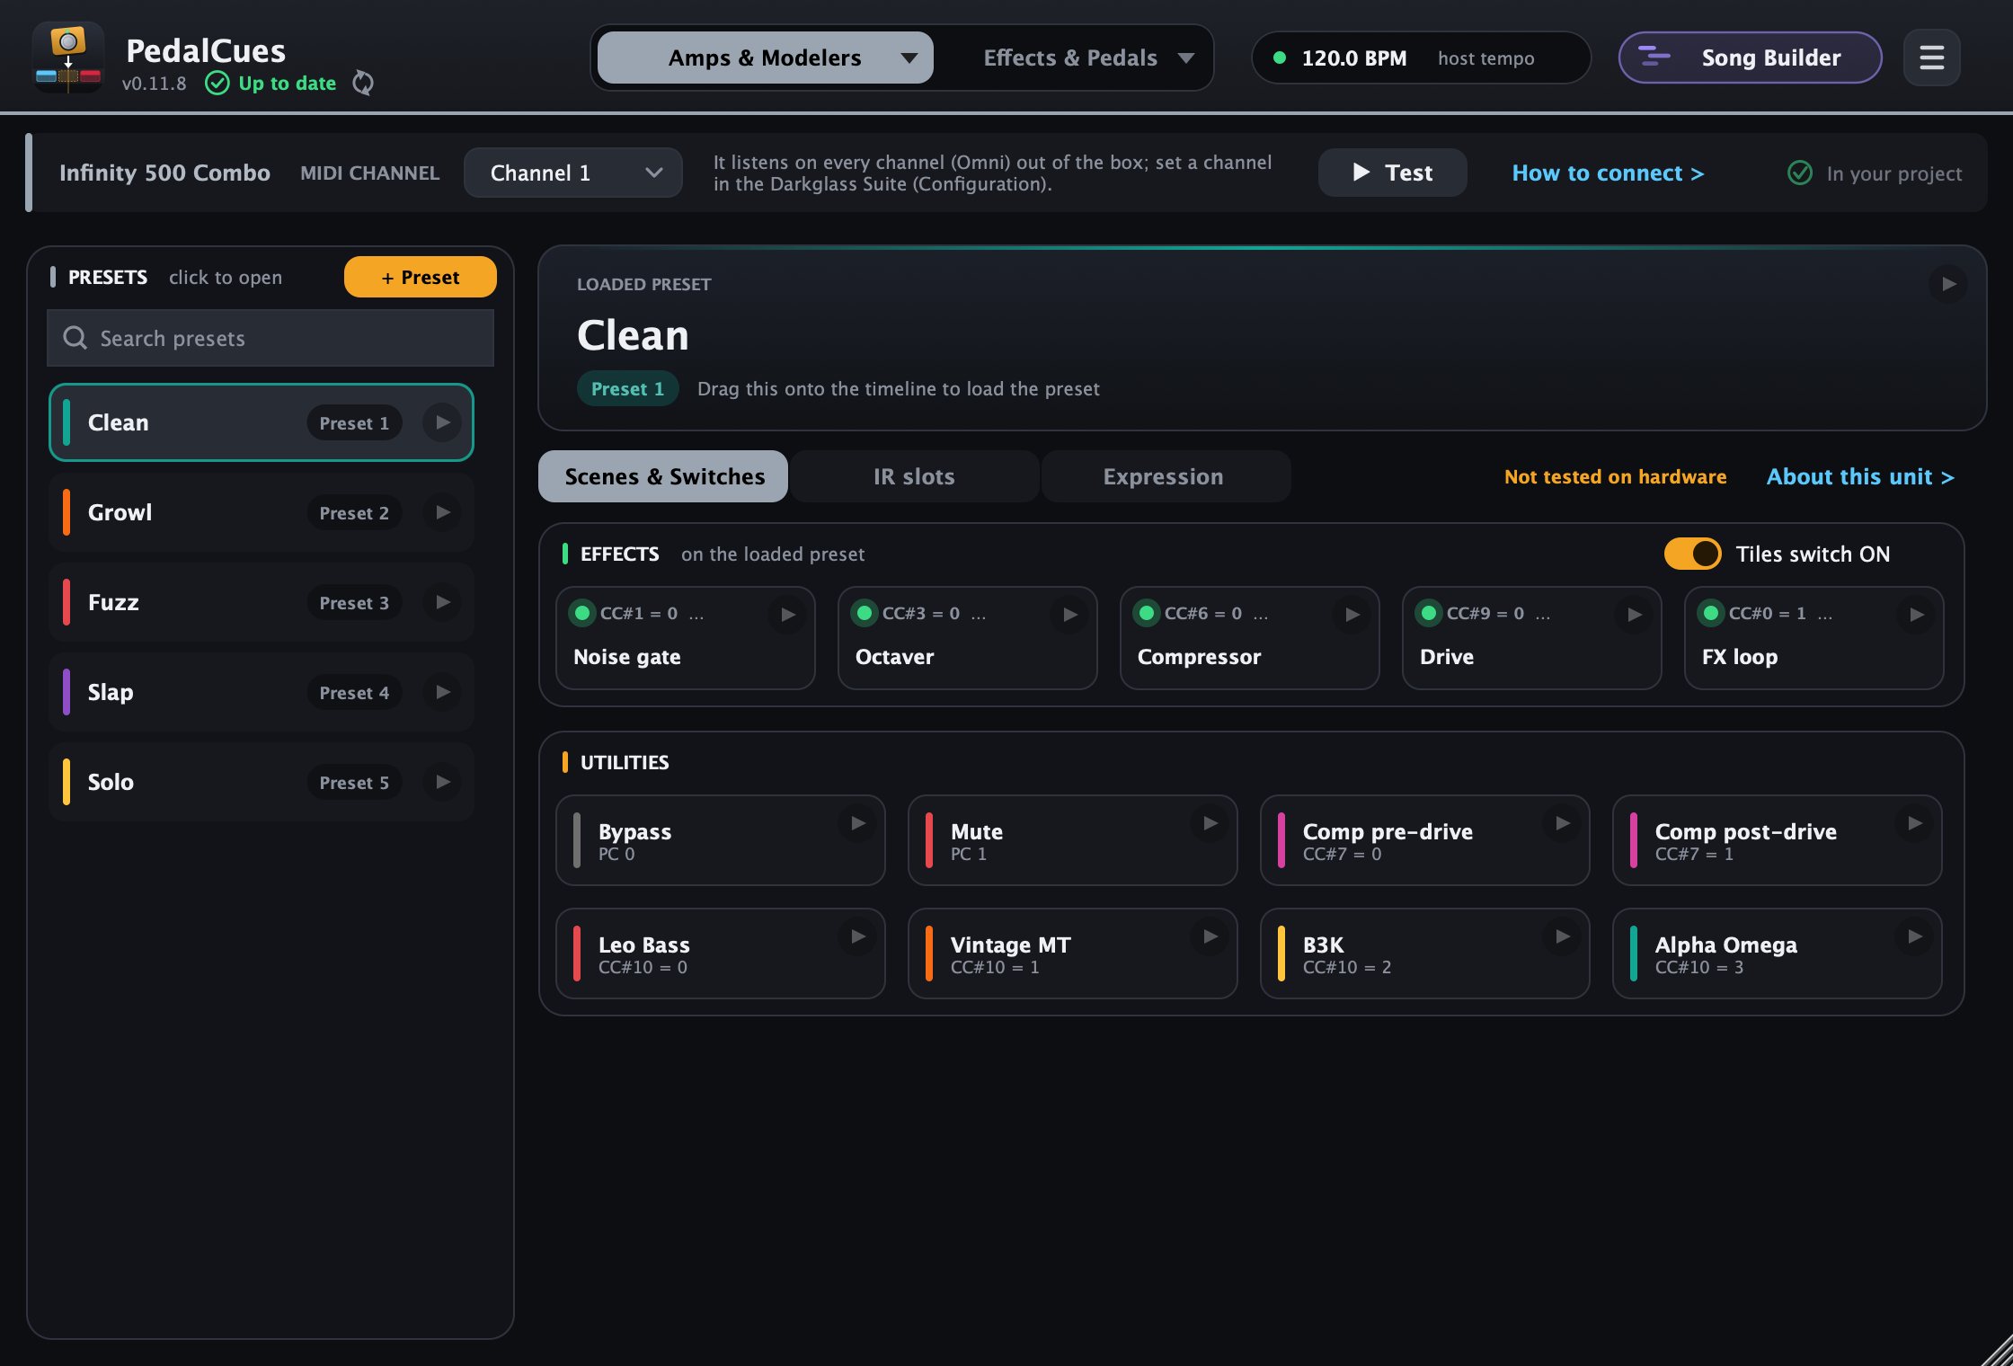Image resolution: width=2013 pixels, height=1366 pixels.
Task: Send the Alpha Omega play icon
Action: pos(1914,936)
